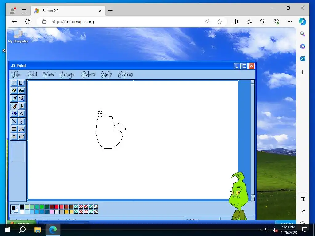Click the canvas vertical scrollbar down arrow
Screen dimensions: 315x236
tap(253, 199)
